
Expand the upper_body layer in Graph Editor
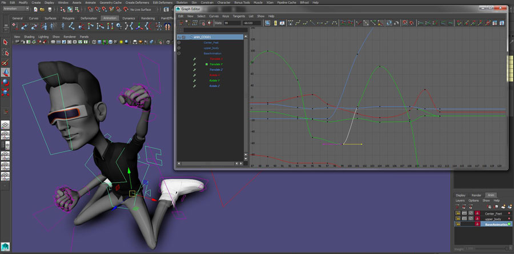179,48
